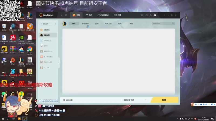Switch to the game page 直播 tab
The image size is (216, 121).
click(x=97, y=24)
